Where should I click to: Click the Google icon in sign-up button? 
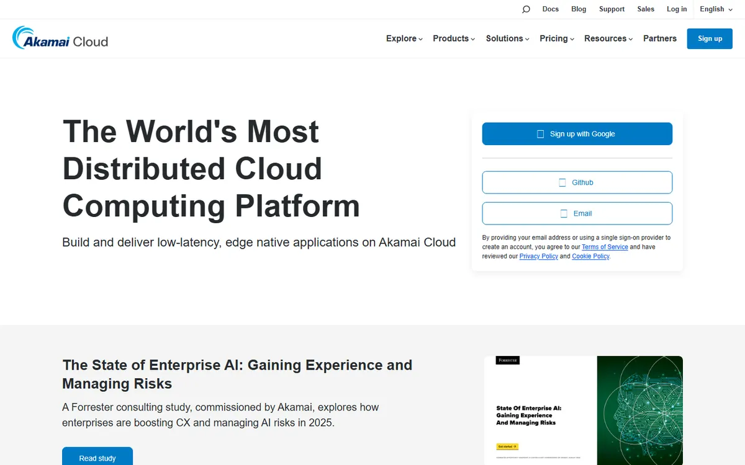pos(541,134)
